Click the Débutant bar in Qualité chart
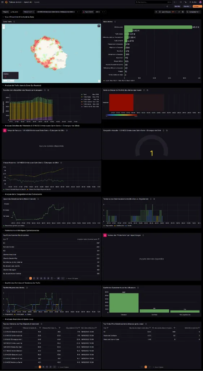The height and width of the screenshot is (371, 203). point(124,303)
